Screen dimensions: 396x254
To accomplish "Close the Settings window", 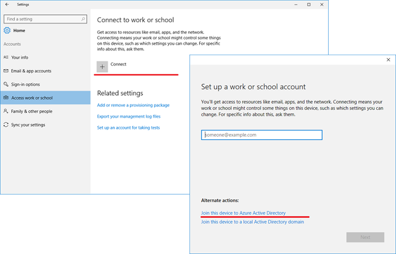I will [322, 4].
